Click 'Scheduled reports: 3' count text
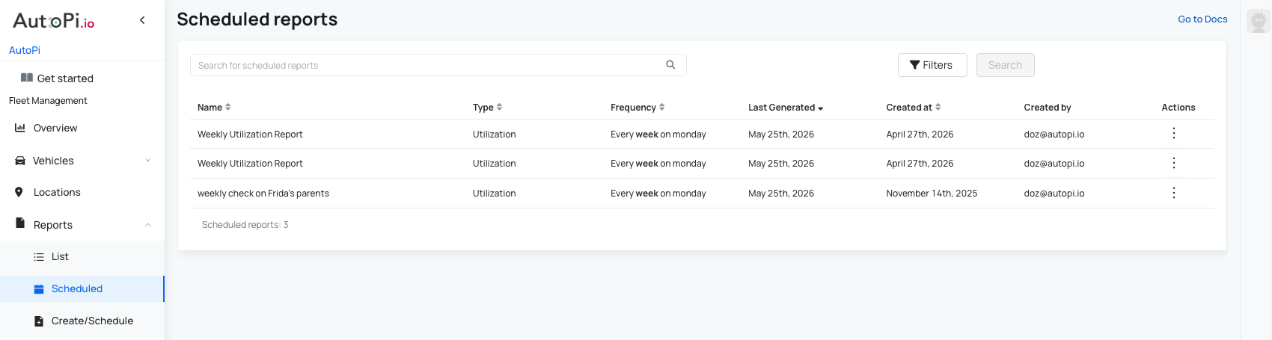1272x340 pixels. coord(245,225)
